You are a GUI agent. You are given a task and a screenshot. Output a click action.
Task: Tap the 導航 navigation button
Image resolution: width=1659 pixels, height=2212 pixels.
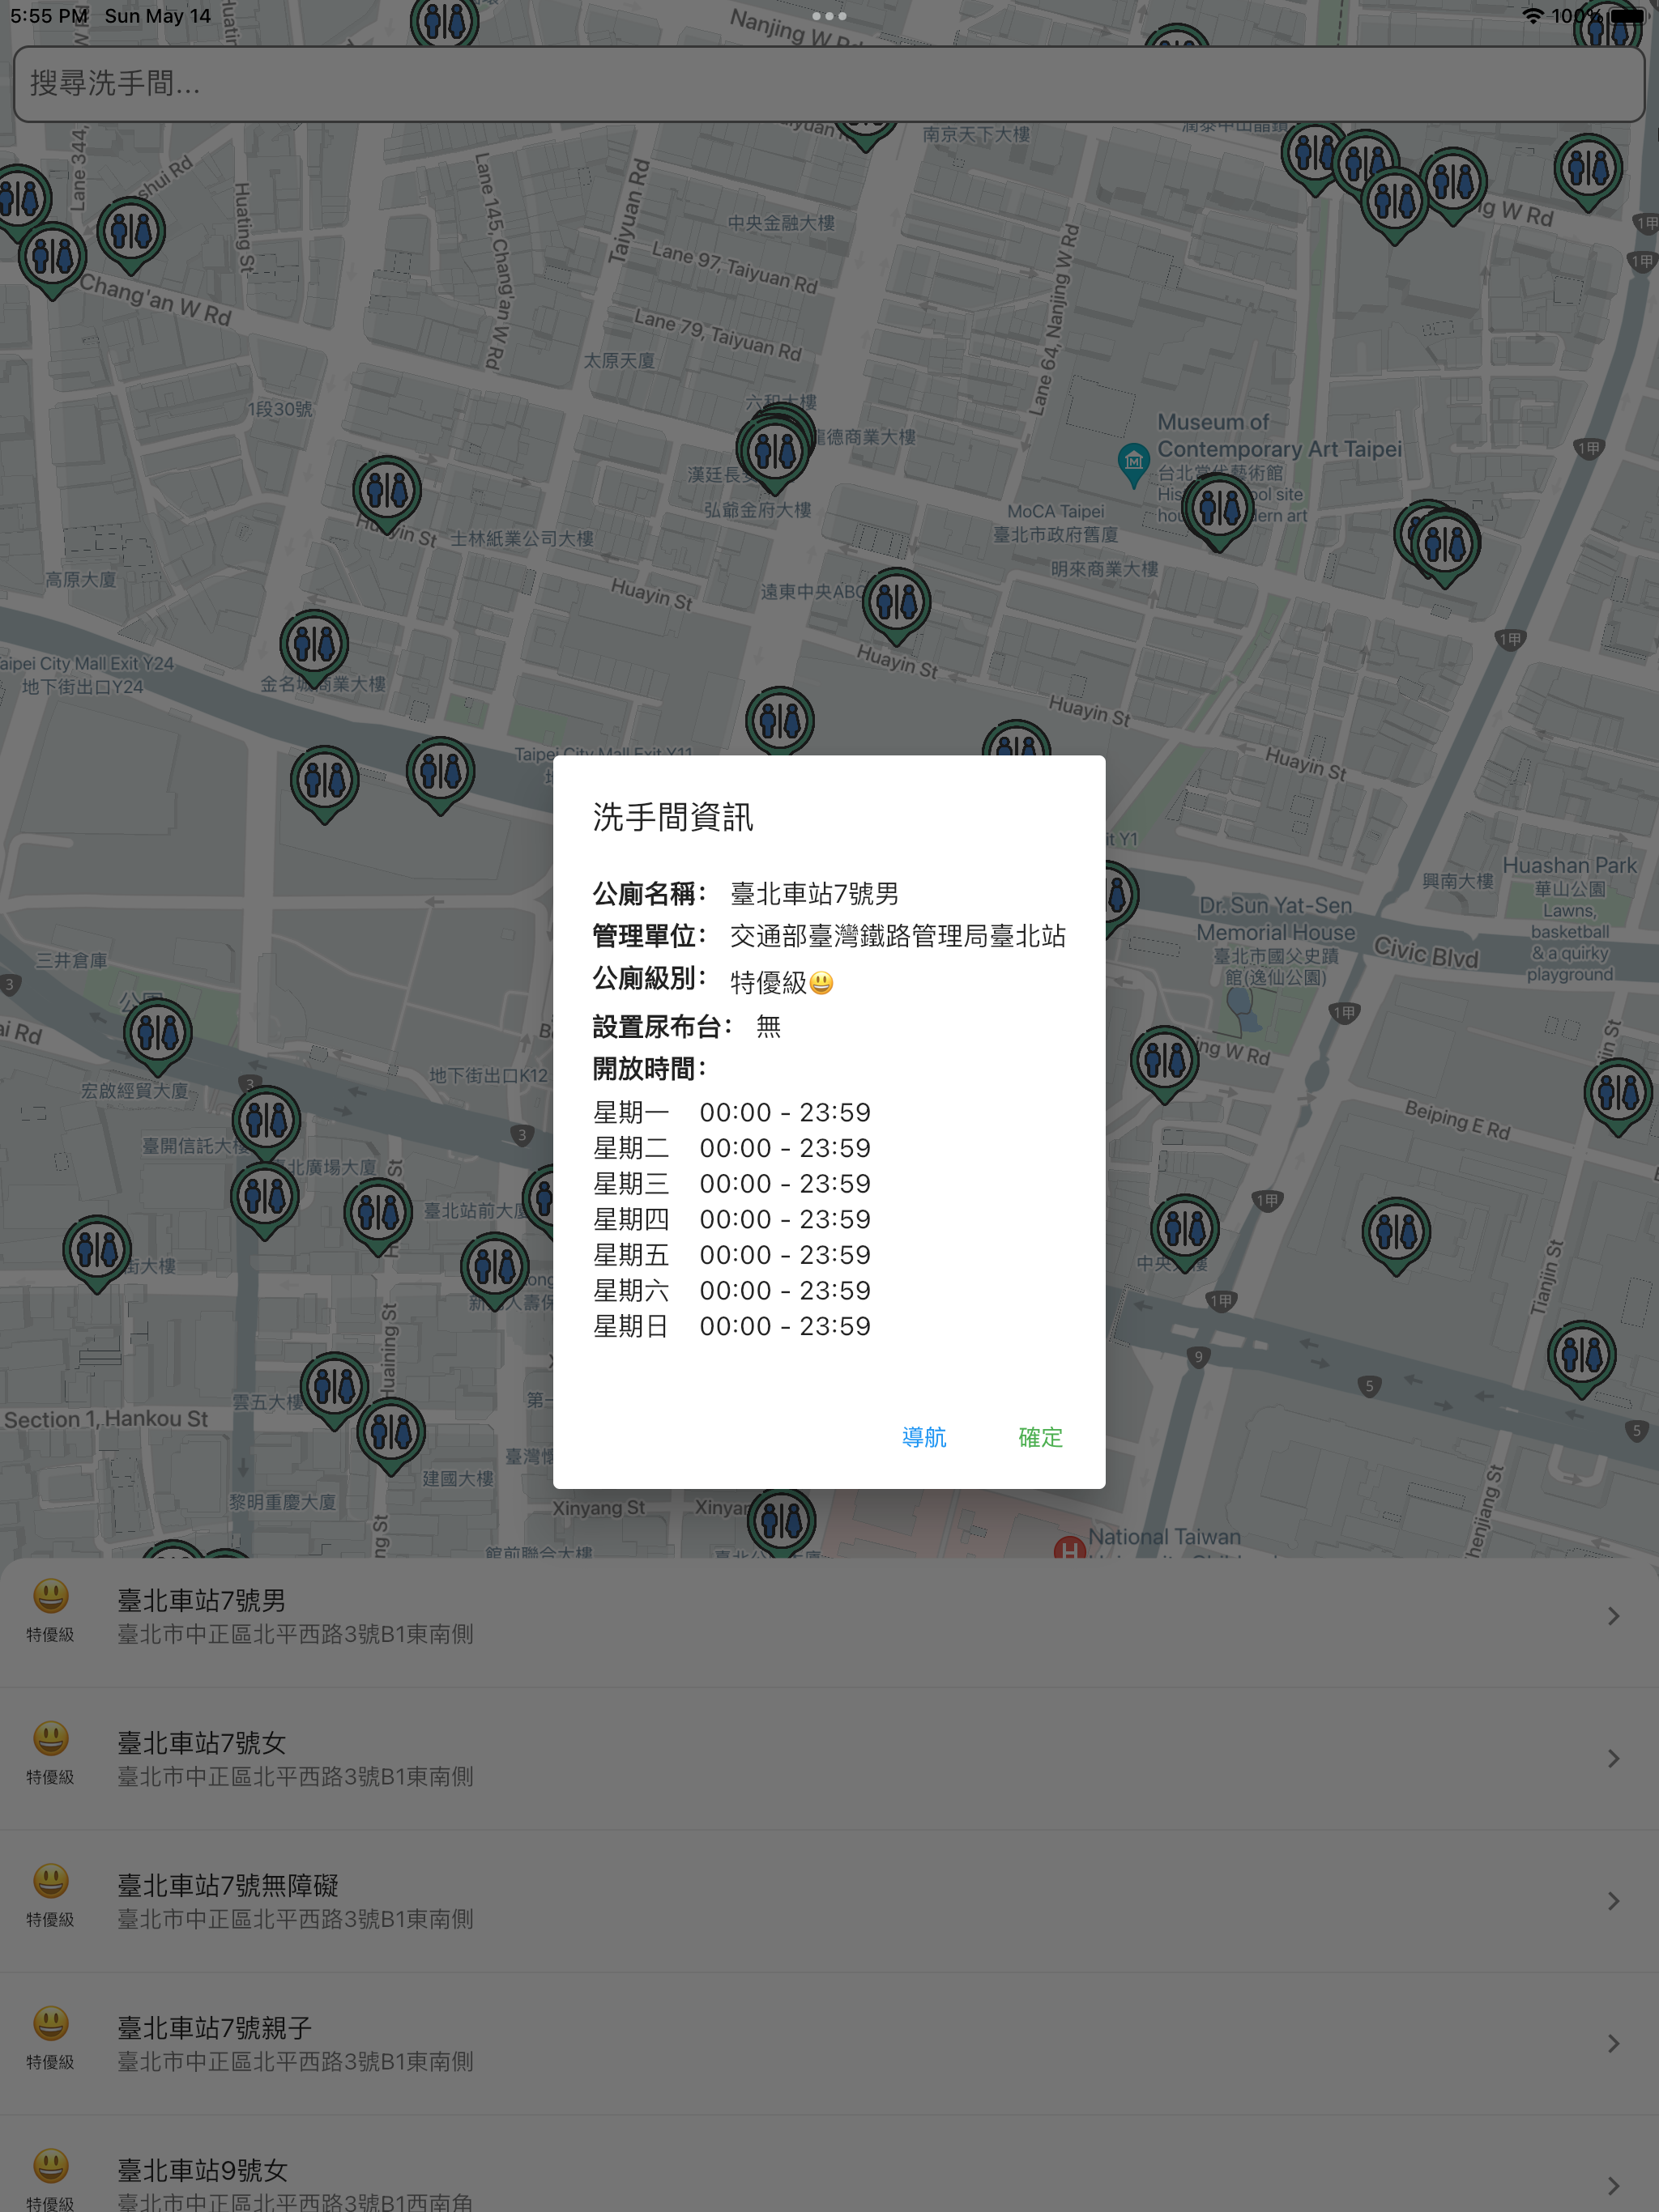click(923, 1437)
